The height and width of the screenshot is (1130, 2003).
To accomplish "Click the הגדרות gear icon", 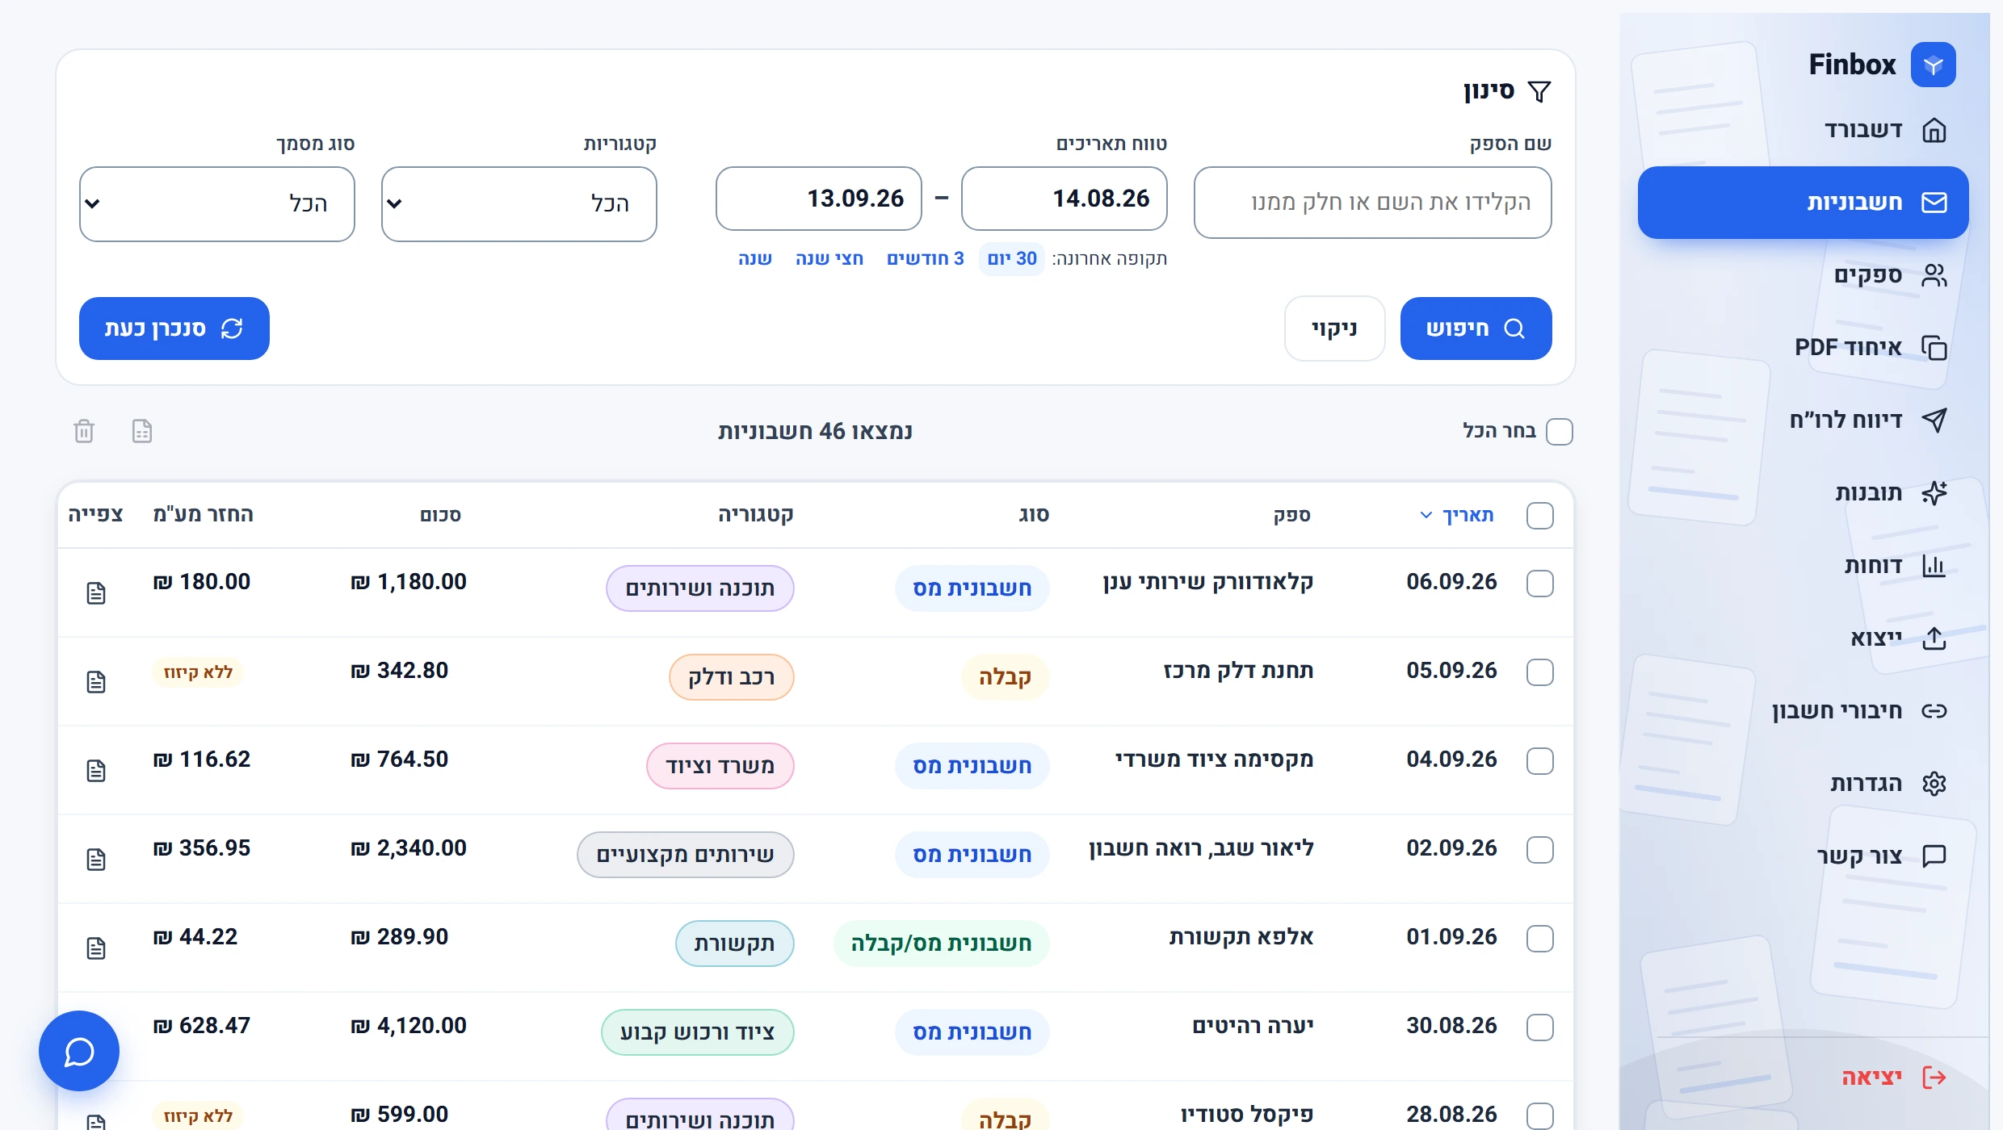I will (x=1934, y=783).
